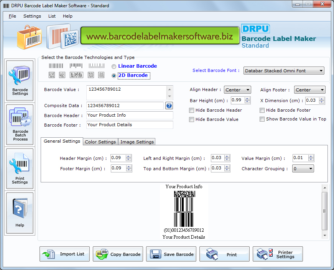334x270 pixels.
Task: Visit www.barcodelabelmakersoftware.biz banner link
Action: point(160,36)
